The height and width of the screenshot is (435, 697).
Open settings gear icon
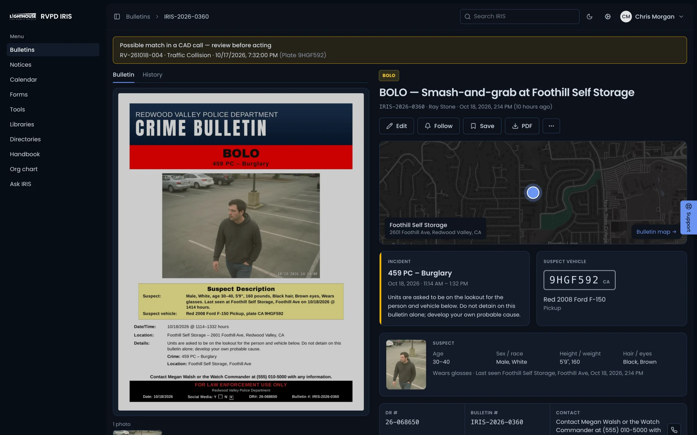(608, 17)
